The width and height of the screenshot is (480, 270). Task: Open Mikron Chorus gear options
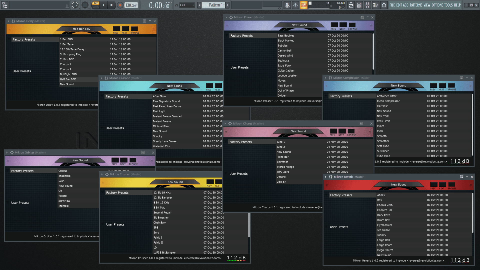coord(230,124)
